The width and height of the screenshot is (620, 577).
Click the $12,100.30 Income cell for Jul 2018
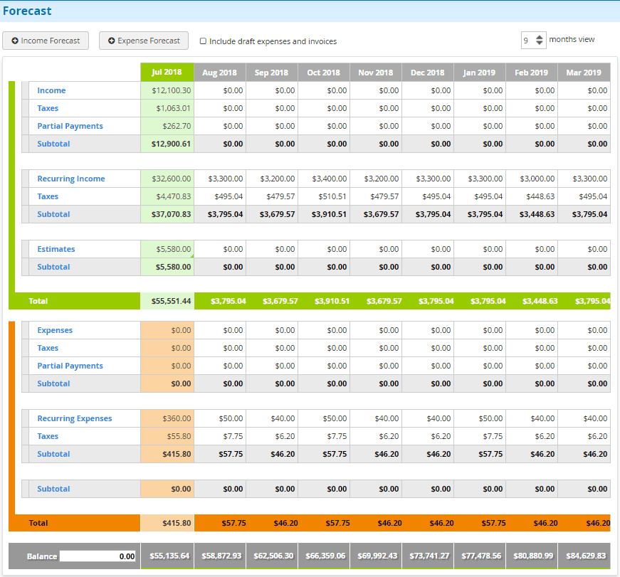point(167,90)
